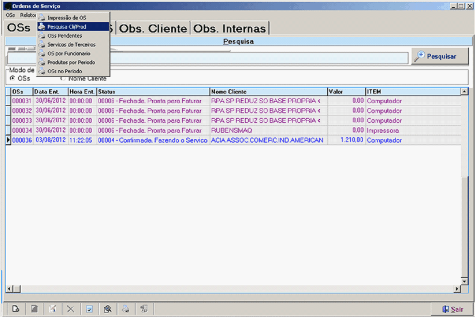Image resolution: width=475 pixels, height=317 pixels.
Task: Click the printer icon in bottom toolbar
Action: (125, 309)
